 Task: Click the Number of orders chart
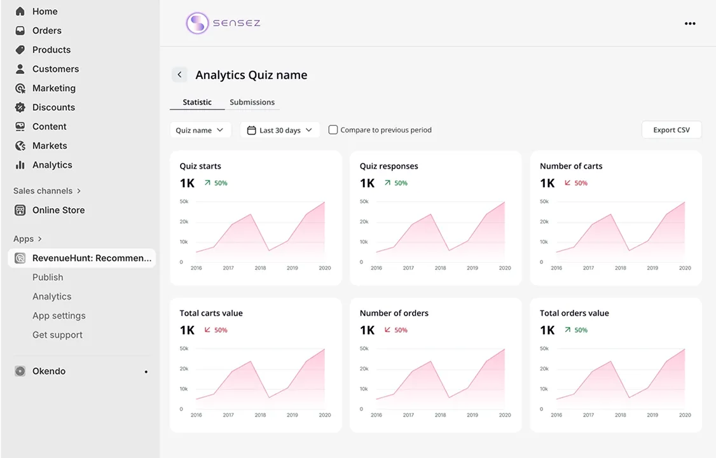coord(436,382)
